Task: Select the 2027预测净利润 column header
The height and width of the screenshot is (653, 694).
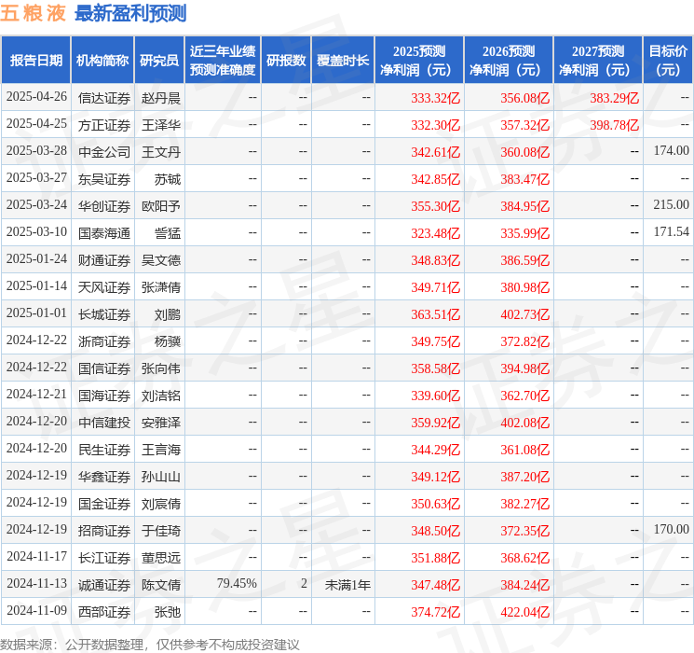Action: (597, 61)
